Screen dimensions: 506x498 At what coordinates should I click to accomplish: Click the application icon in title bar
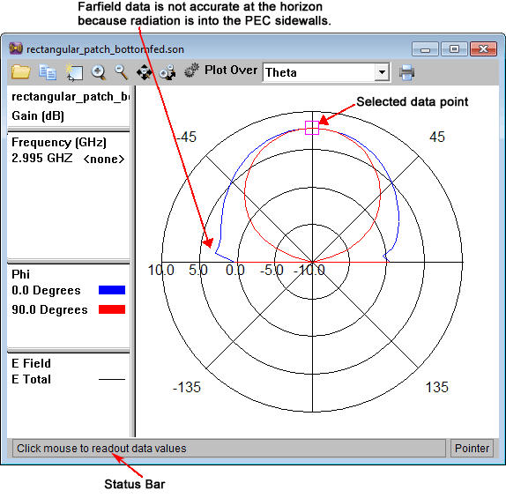coord(16,48)
